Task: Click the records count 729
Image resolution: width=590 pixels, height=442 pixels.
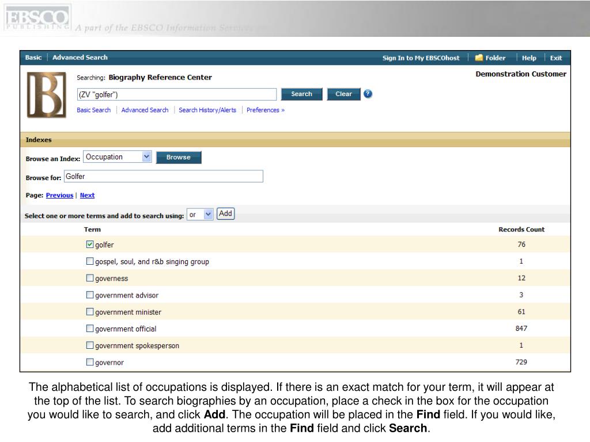Action: click(521, 362)
